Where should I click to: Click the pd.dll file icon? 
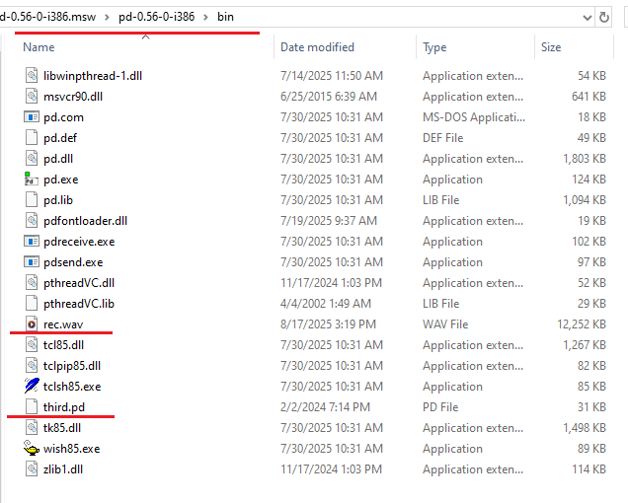[x=32, y=159]
